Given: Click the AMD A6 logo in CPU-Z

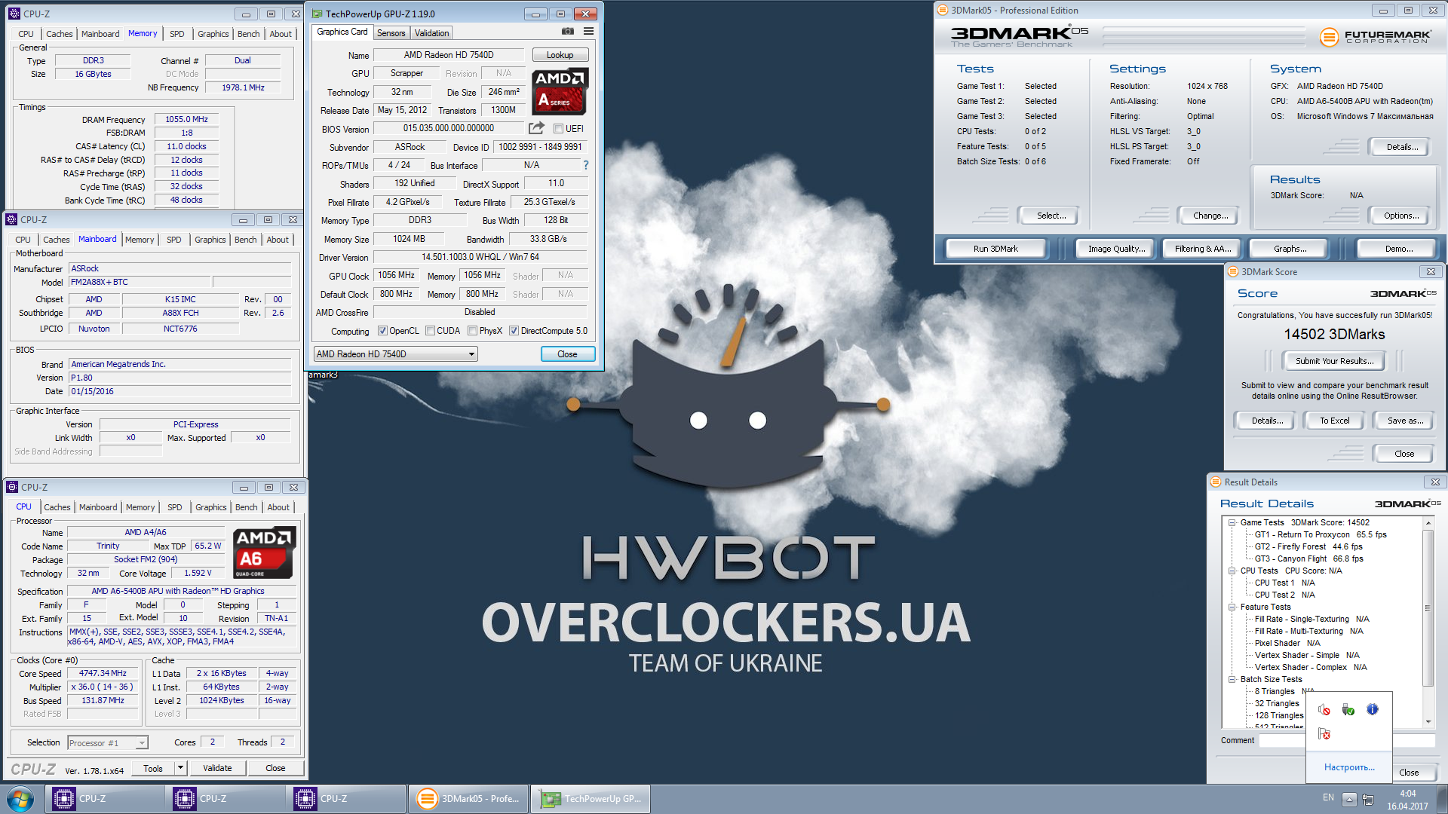Looking at the screenshot, I should tap(265, 552).
